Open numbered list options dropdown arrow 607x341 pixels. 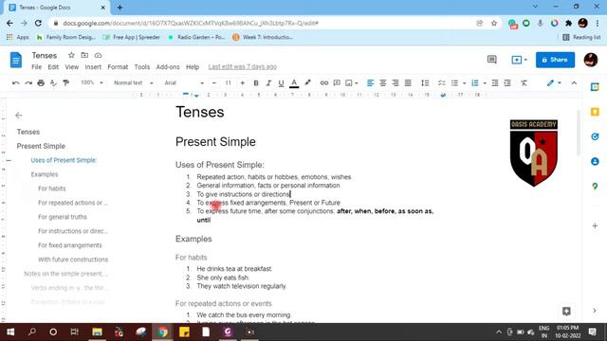point(485,82)
